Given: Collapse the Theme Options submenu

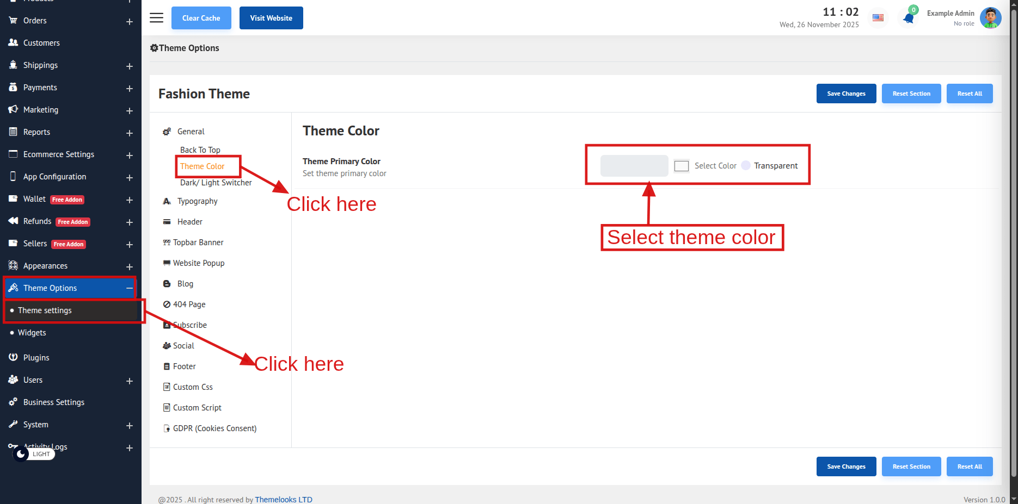Looking at the screenshot, I should (x=130, y=288).
